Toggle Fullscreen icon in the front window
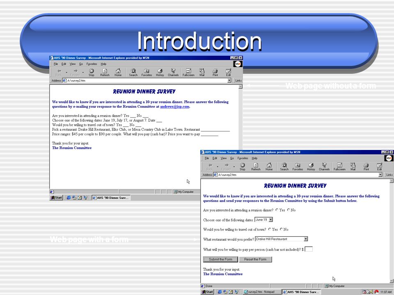This screenshot has width=394, height=295. [339, 167]
